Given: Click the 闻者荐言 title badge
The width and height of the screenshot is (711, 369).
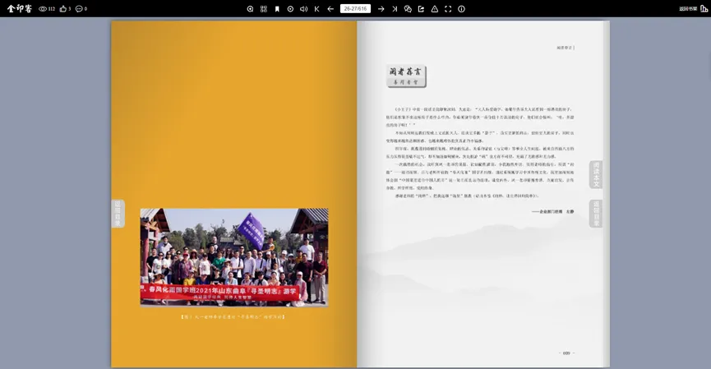Looking at the screenshot, I should tap(406, 76).
